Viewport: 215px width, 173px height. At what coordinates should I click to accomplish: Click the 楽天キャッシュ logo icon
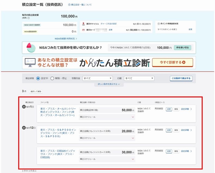click(83, 24)
